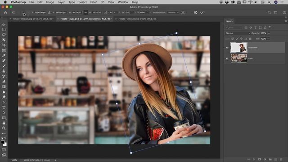Select the Rectangular Marquee tool
Viewport: 288px width, 162px height.
click(x=4, y=29)
